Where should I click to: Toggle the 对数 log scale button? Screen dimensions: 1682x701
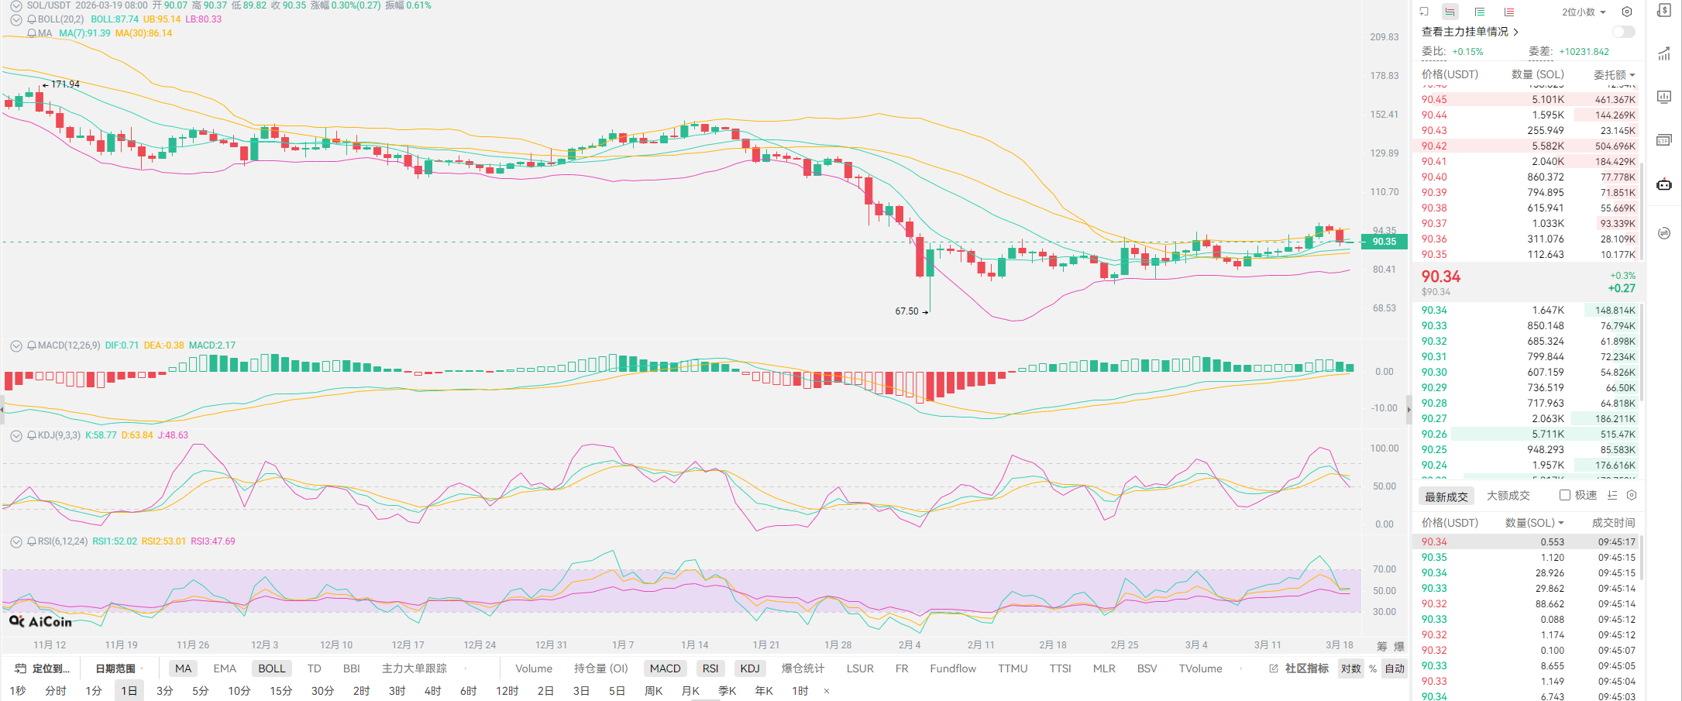point(1350,668)
